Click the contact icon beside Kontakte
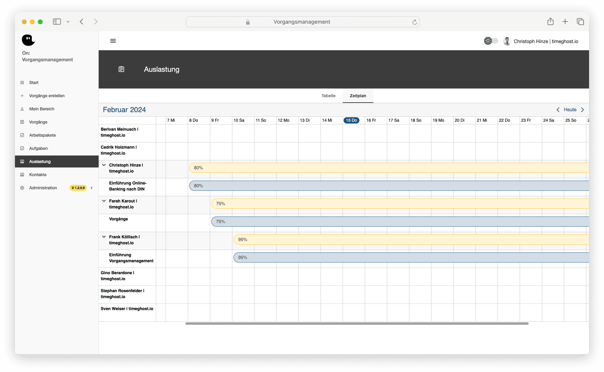 (x=22, y=175)
